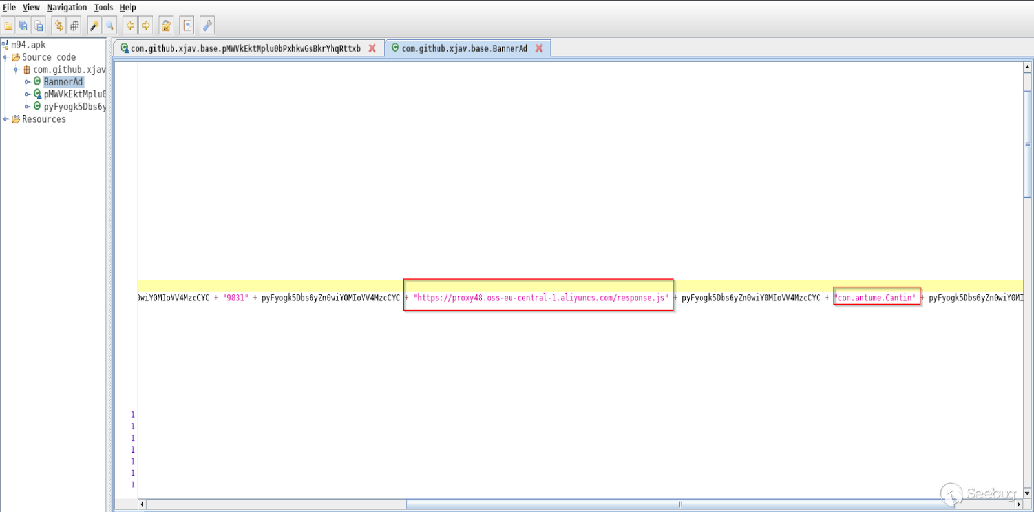Screen dimensions: 1034x512
Task: Open Class search with the magnifier icon
Action: (110, 26)
